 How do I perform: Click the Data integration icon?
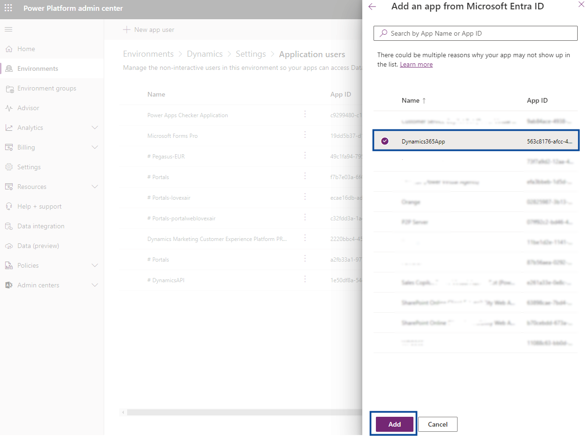tap(8, 226)
